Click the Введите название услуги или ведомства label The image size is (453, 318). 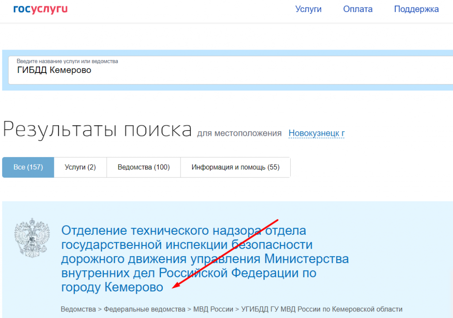[x=67, y=61]
